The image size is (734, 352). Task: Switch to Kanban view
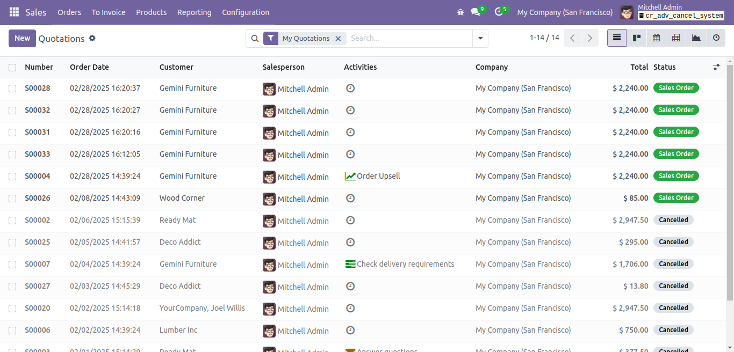coord(637,38)
